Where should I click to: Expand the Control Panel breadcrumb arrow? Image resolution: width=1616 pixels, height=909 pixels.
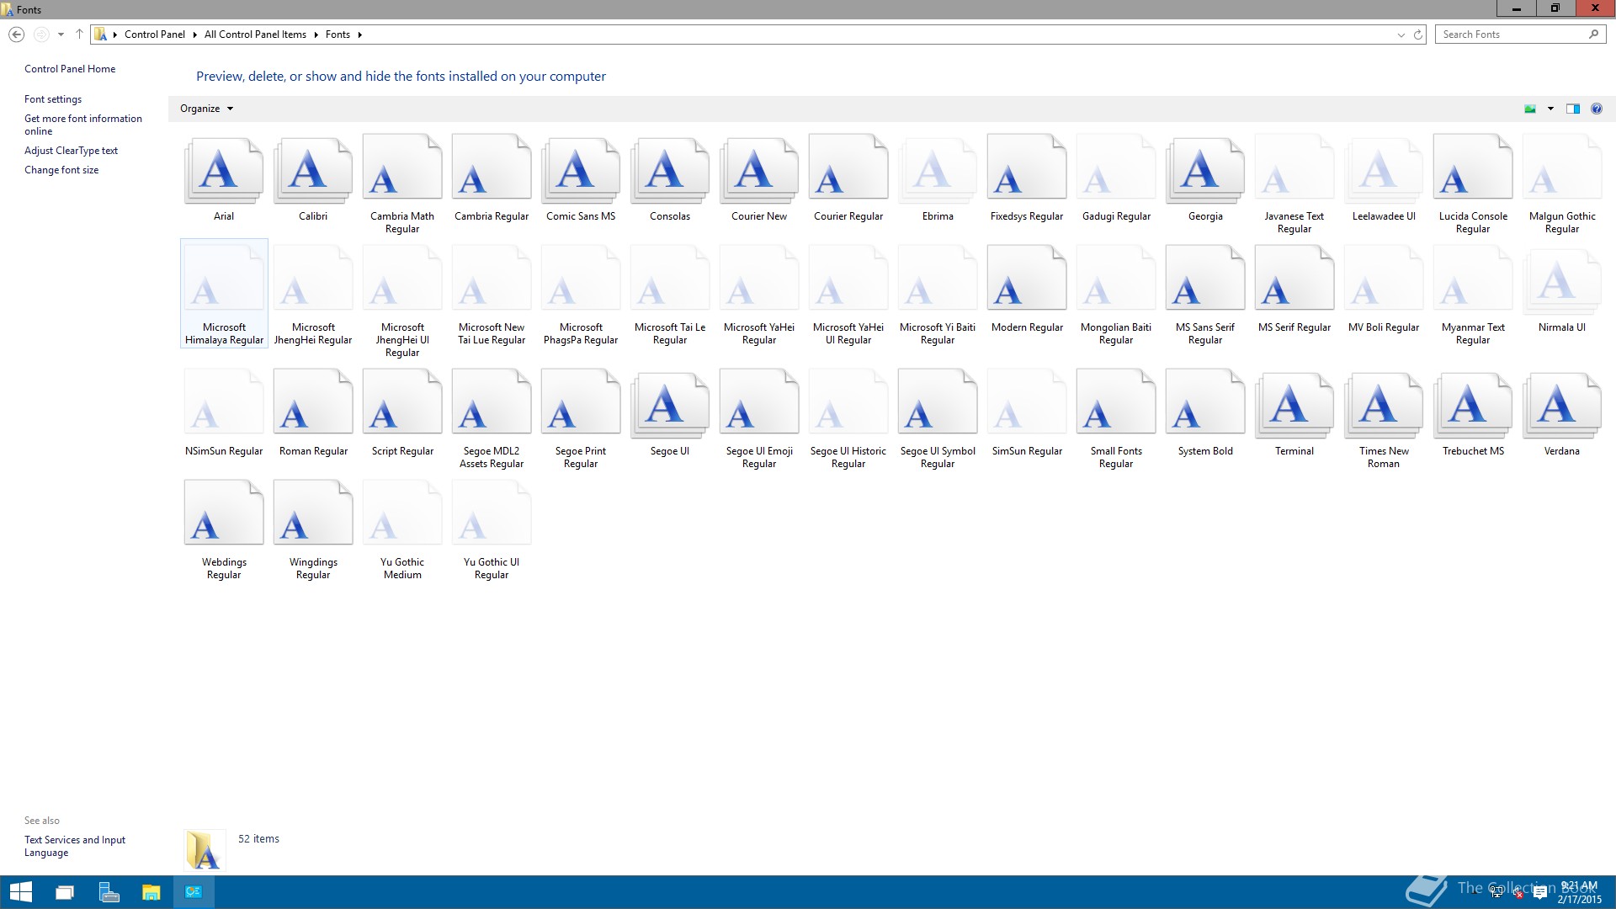(x=194, y=35)
